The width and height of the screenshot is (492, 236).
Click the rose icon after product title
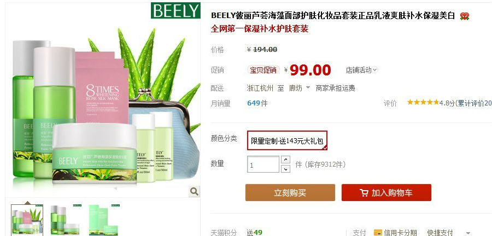[464, 16]
